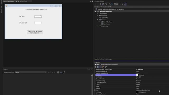
Task: Collapse the Form1.cs node arrow
Action: coord(97,20)
